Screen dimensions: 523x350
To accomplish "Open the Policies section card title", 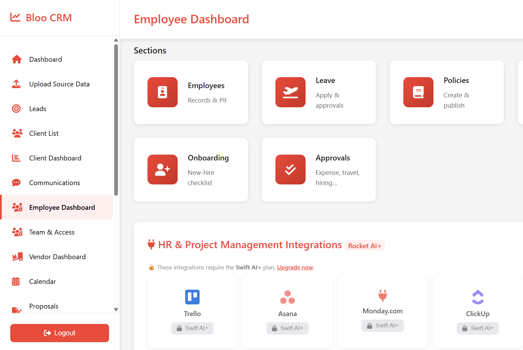I will click(456, 81).
